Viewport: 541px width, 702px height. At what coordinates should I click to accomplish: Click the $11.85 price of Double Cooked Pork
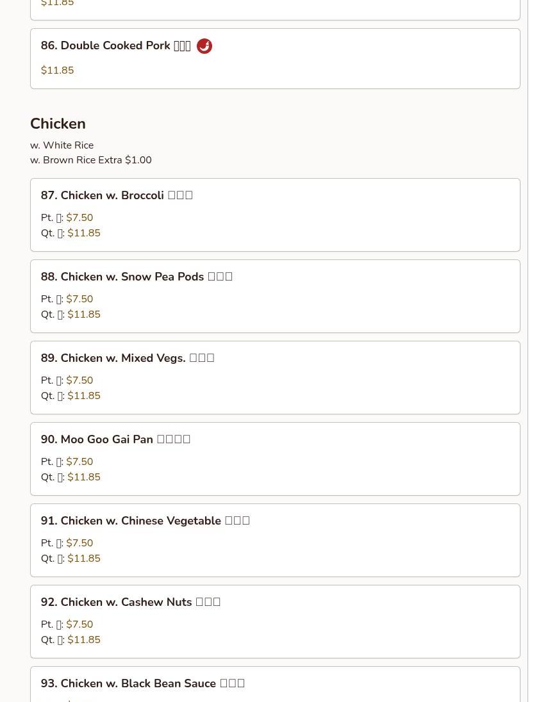[57, 70]
